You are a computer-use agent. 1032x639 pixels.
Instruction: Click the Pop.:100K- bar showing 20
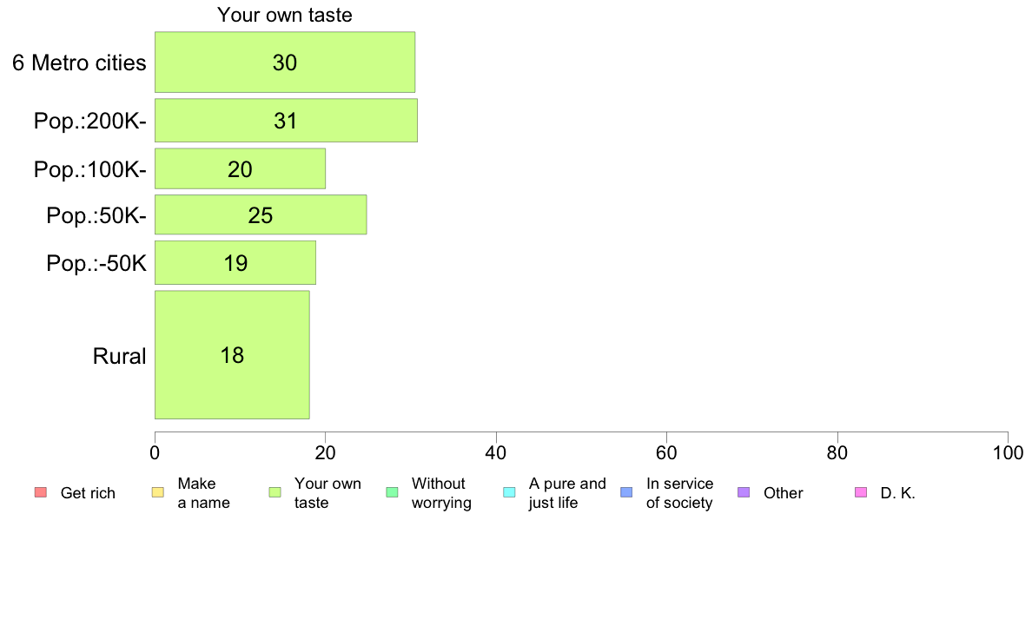(241, 168)
